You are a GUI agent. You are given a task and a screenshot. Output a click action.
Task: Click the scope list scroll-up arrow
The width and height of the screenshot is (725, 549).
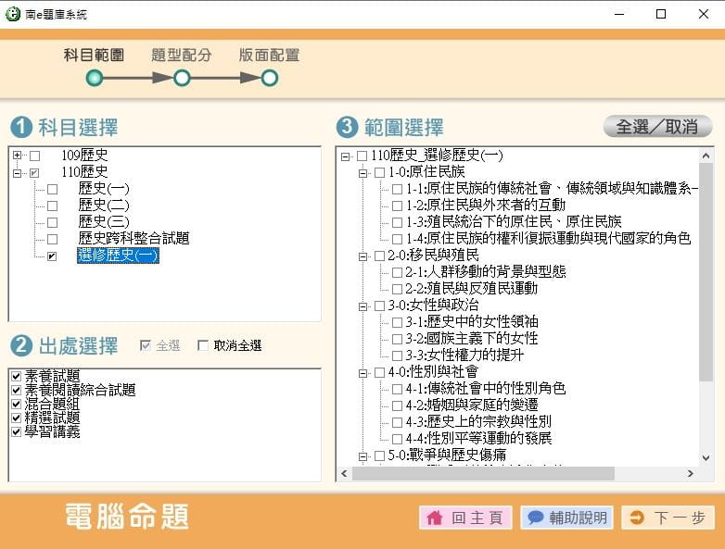tap(706, 156)
